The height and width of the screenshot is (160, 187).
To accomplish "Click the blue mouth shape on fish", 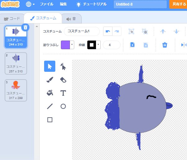I will pos(169,106).
